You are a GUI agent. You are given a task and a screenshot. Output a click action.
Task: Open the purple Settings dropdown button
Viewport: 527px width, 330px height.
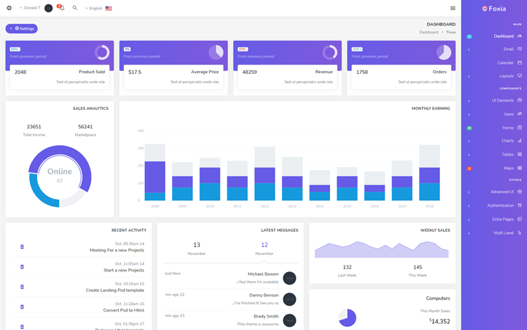click(x=22, y=28)
